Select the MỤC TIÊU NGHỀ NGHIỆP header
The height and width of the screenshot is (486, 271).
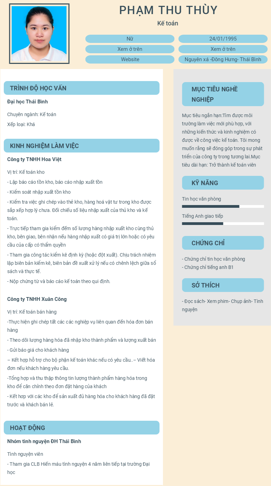(x=223, y=94)
